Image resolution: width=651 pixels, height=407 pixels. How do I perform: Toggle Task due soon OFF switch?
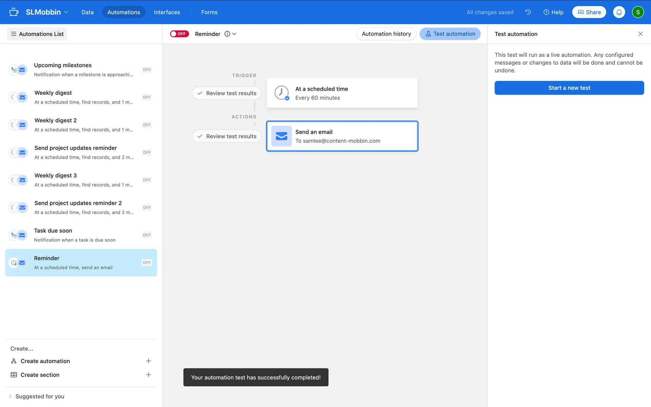pyautogui.click(x=146, y=235)
